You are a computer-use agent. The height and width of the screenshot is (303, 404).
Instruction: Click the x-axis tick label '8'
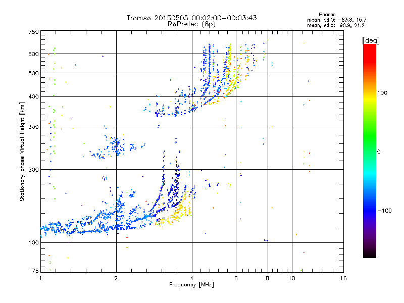pyautogui.click(x=268, y=278)
